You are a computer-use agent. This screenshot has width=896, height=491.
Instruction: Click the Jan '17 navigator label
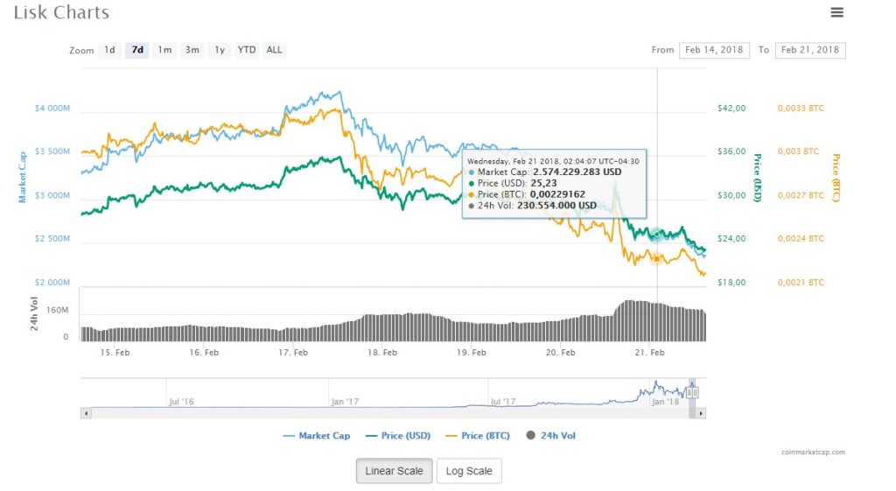345,402
